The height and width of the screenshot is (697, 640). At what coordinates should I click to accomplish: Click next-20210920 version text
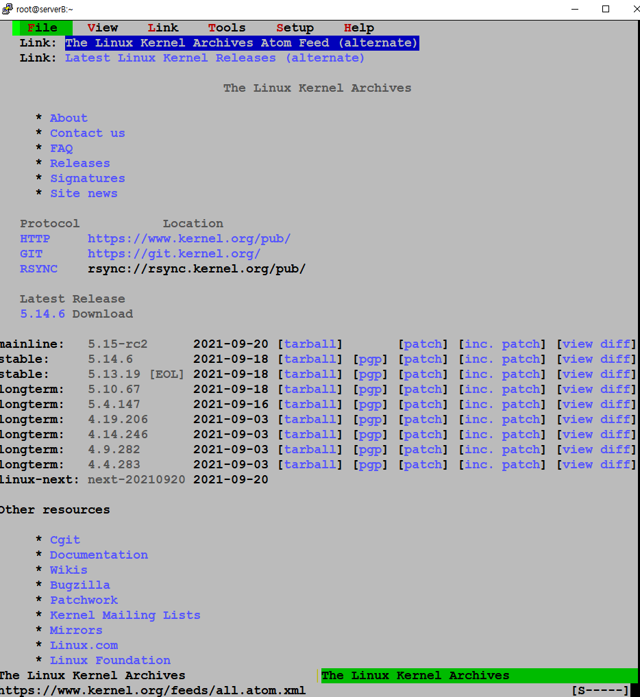136,480
